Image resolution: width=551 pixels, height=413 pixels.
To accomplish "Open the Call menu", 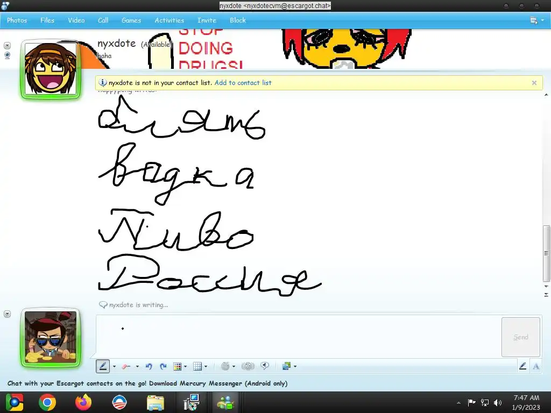I will tap(103, 20).
